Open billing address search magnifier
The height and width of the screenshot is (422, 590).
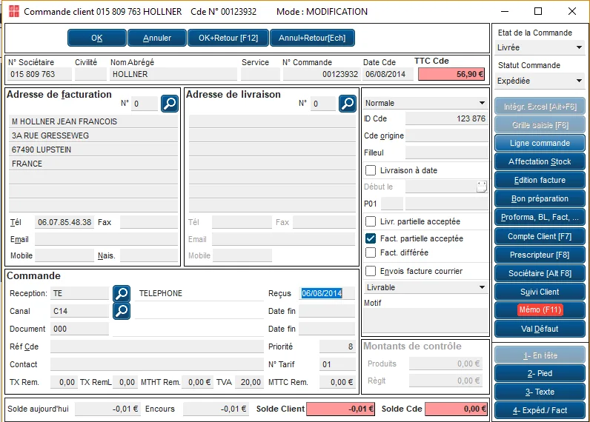tap(170, 104)
